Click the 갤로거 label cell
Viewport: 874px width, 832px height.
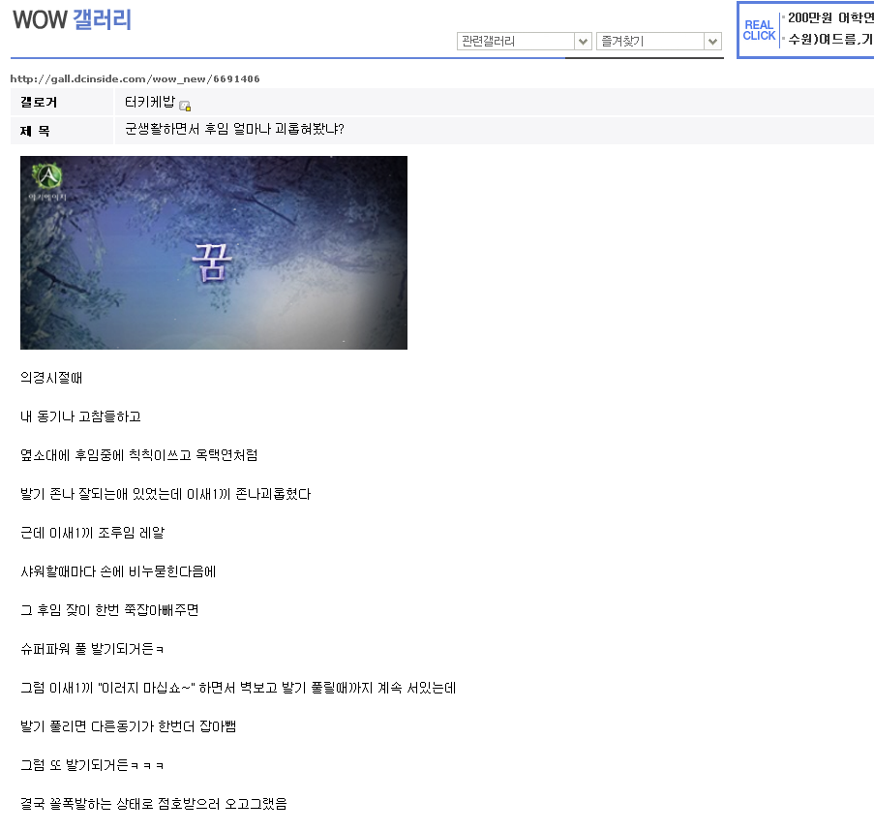(62, 102)
